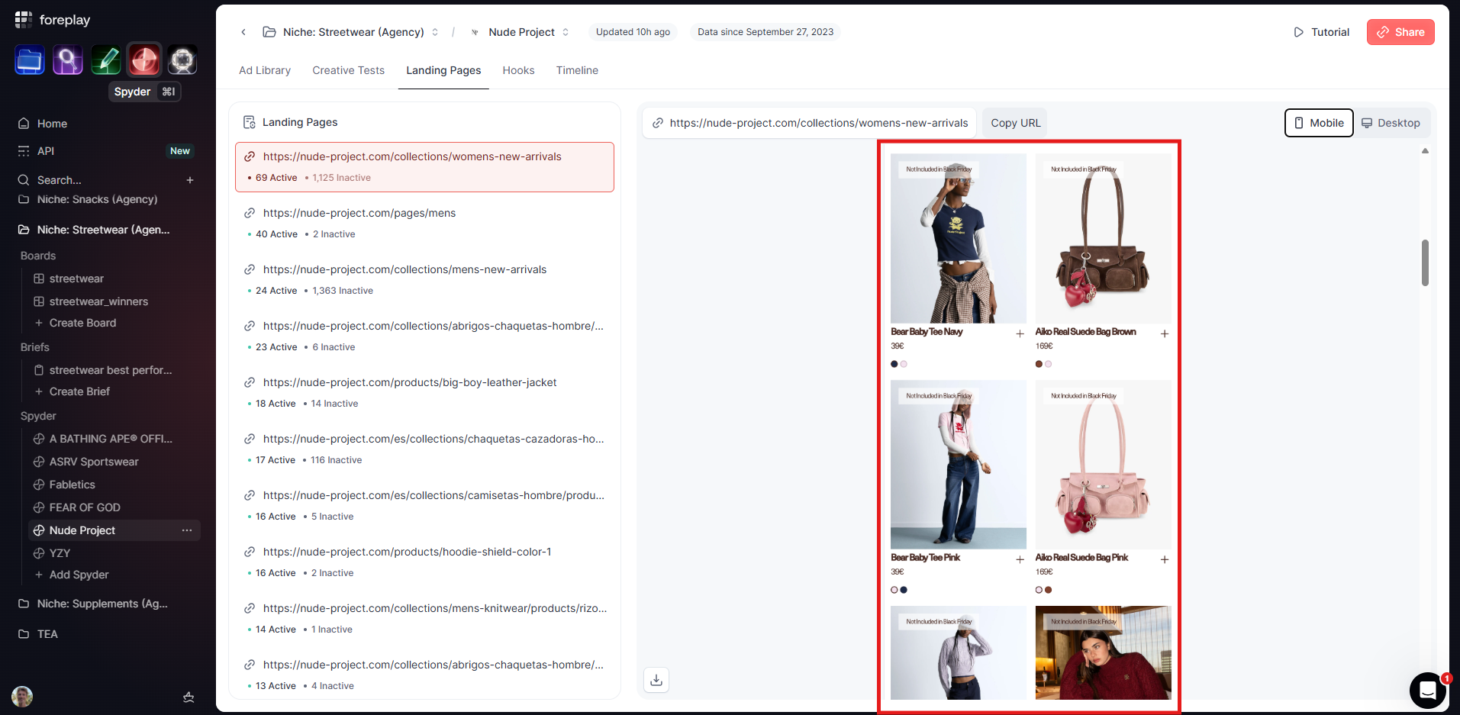Click the download screenshot icon

pyautogui.click(x=656, y=680)
